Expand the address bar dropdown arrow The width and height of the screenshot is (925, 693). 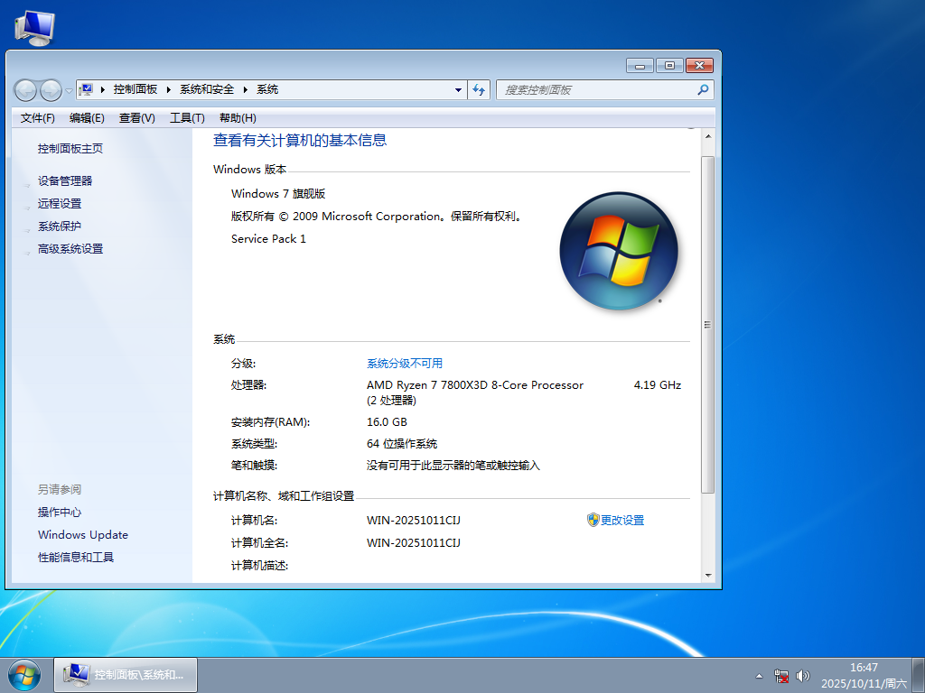pyautogui.click(x=458, y=89)
